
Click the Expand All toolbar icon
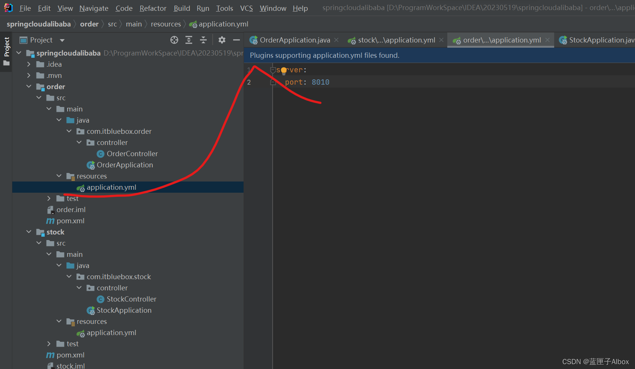[189, 40]
